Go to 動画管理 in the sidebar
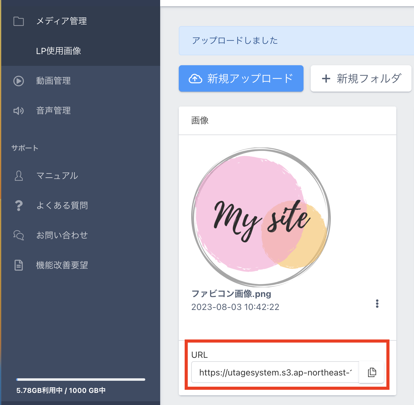This screenshot has height=405, width=414. click(53, 81)
